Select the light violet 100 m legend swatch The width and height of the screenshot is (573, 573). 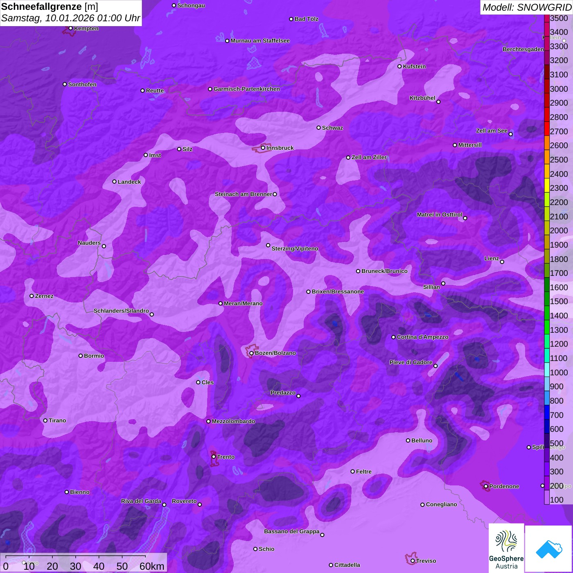(546, 497)
